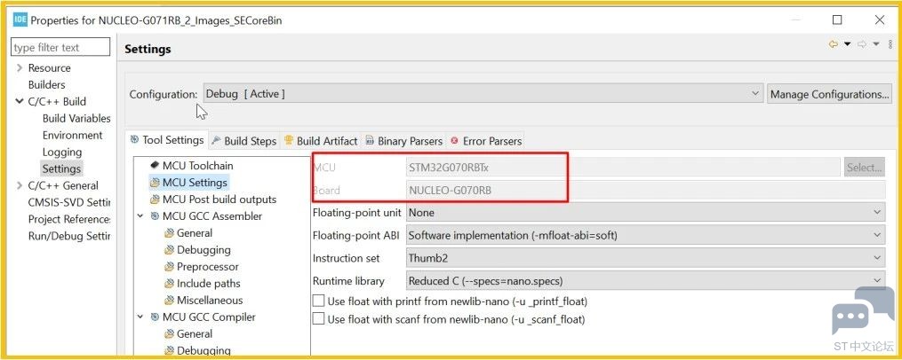Open the forward history dropdown arrow
The image size is (902, 360).
[876, 44]
